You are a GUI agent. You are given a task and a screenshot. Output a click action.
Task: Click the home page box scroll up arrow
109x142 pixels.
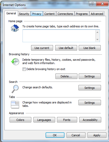(x=97, y=32)
